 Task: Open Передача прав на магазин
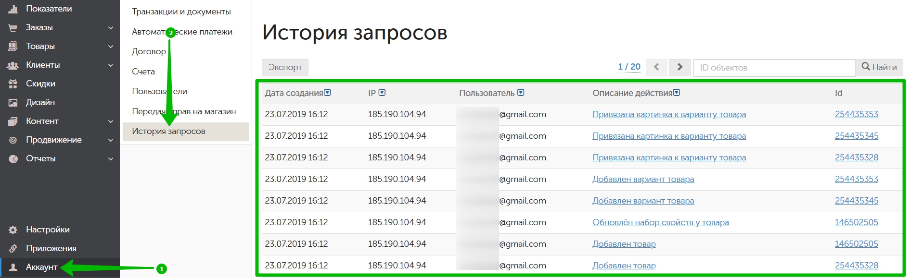point(184,111)
